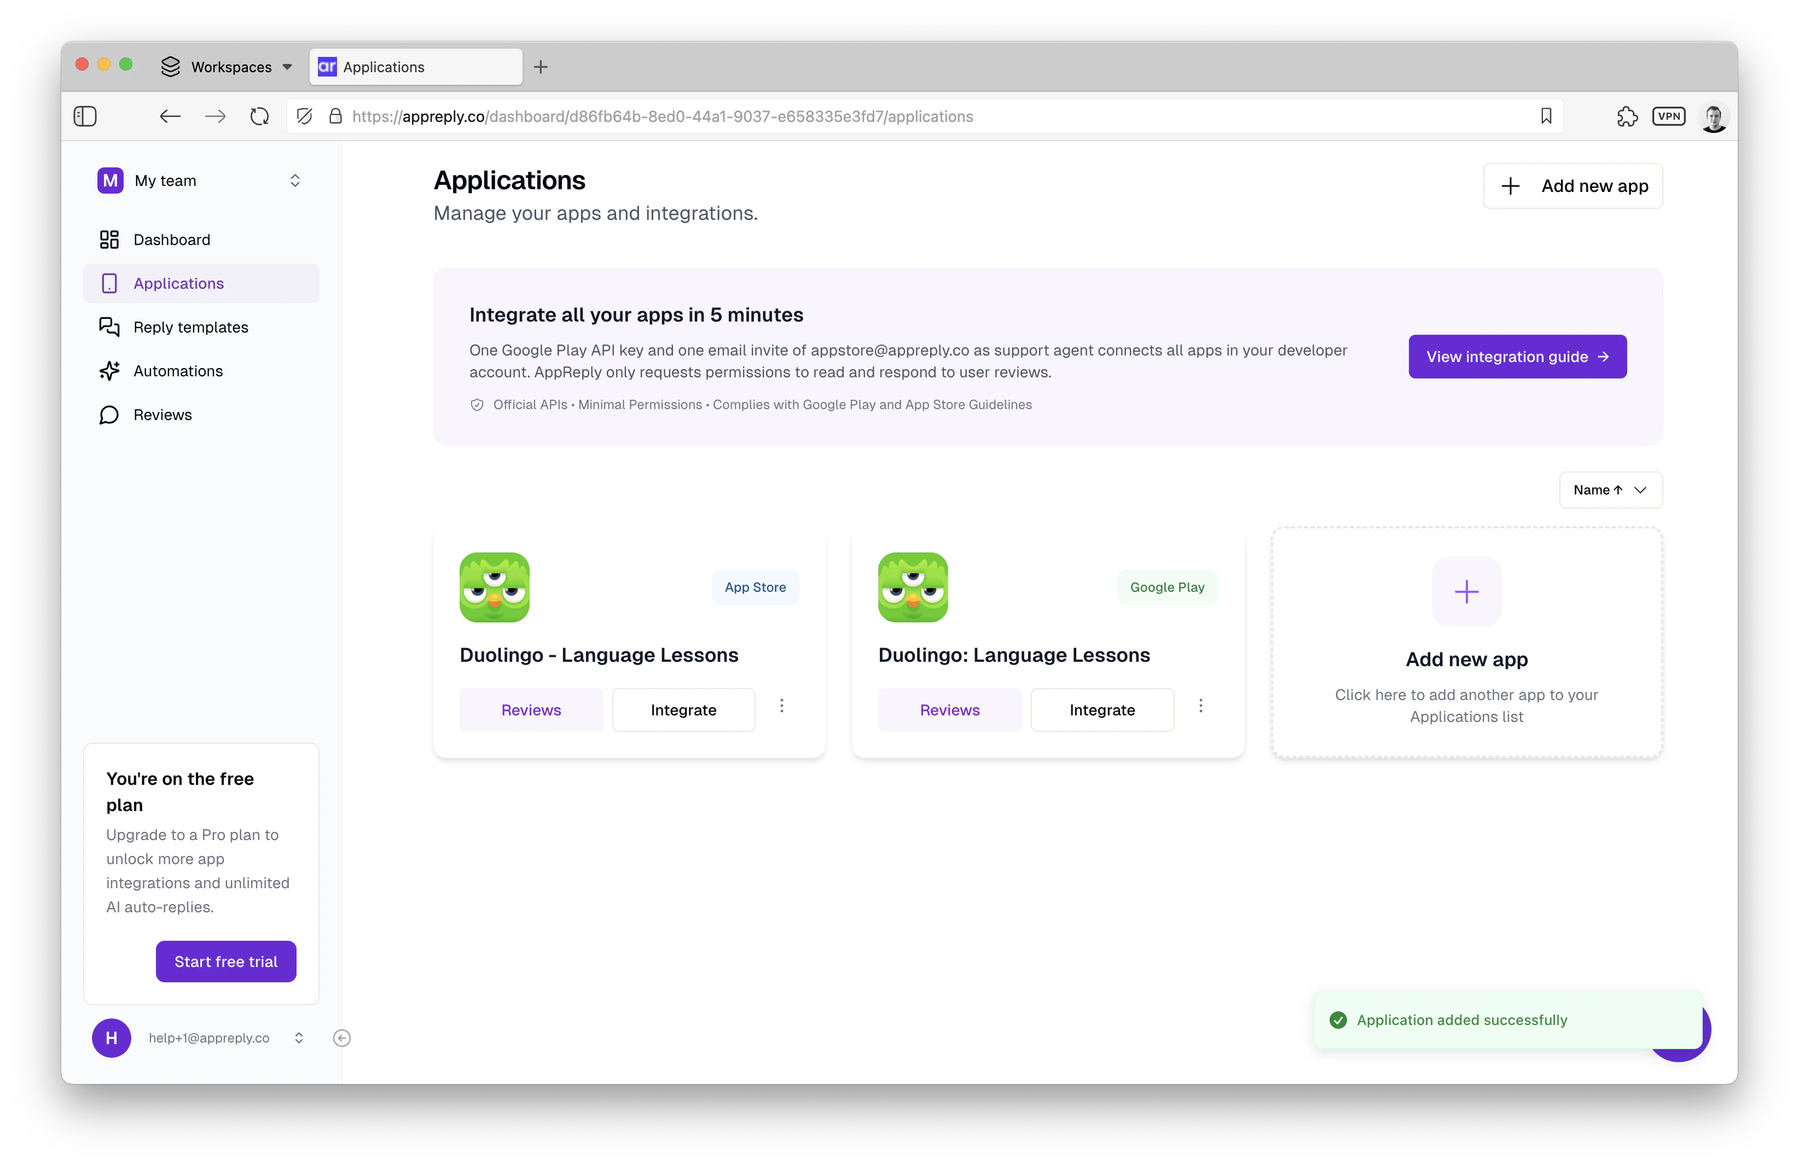The height and width of the screenshot is (1165, 1799).
Task: Click the padlock site info icon
Action: coord(335,116)
